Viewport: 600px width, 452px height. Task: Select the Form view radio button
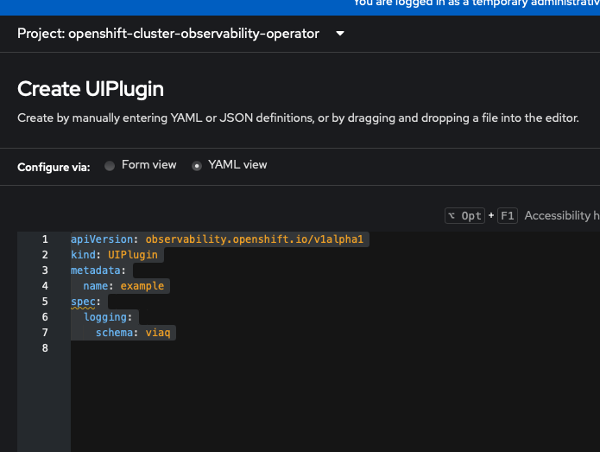coord(110,166)
